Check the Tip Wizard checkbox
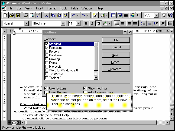175x131 pixels. pos(47,74)
